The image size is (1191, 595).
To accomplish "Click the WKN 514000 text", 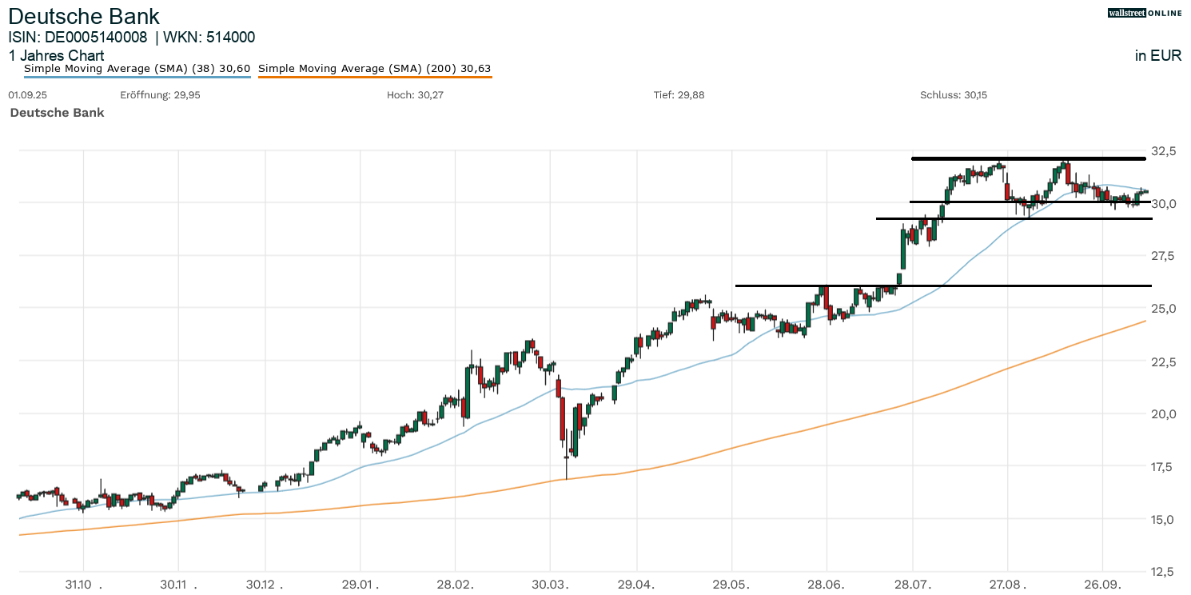I will (x=209, y=37).
